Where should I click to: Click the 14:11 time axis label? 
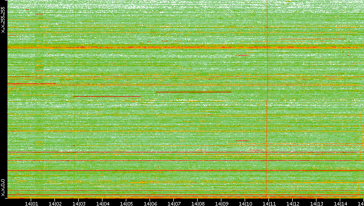[269, 204]
